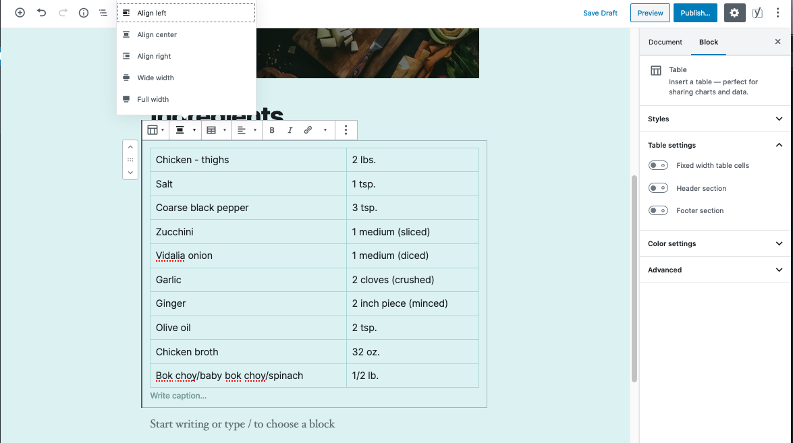The width and height of the screenshot is (793, 443).
Task: Collapse the Table settings panel
Action: pos(715,145)
